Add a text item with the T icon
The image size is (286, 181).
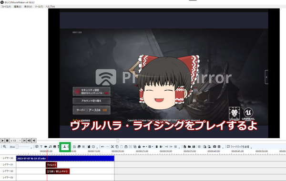(x=41, y=147)
